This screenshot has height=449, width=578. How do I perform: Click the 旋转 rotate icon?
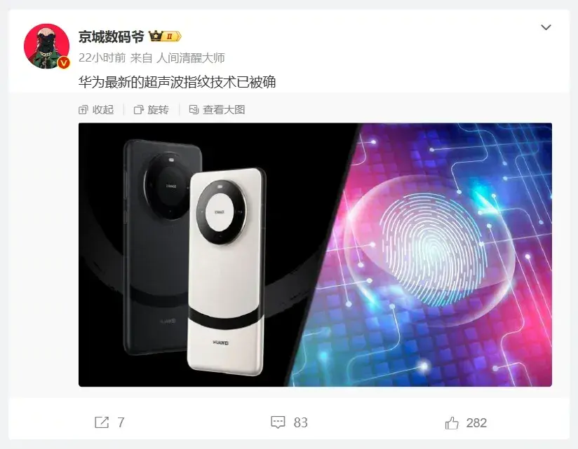tap(139, 110)
